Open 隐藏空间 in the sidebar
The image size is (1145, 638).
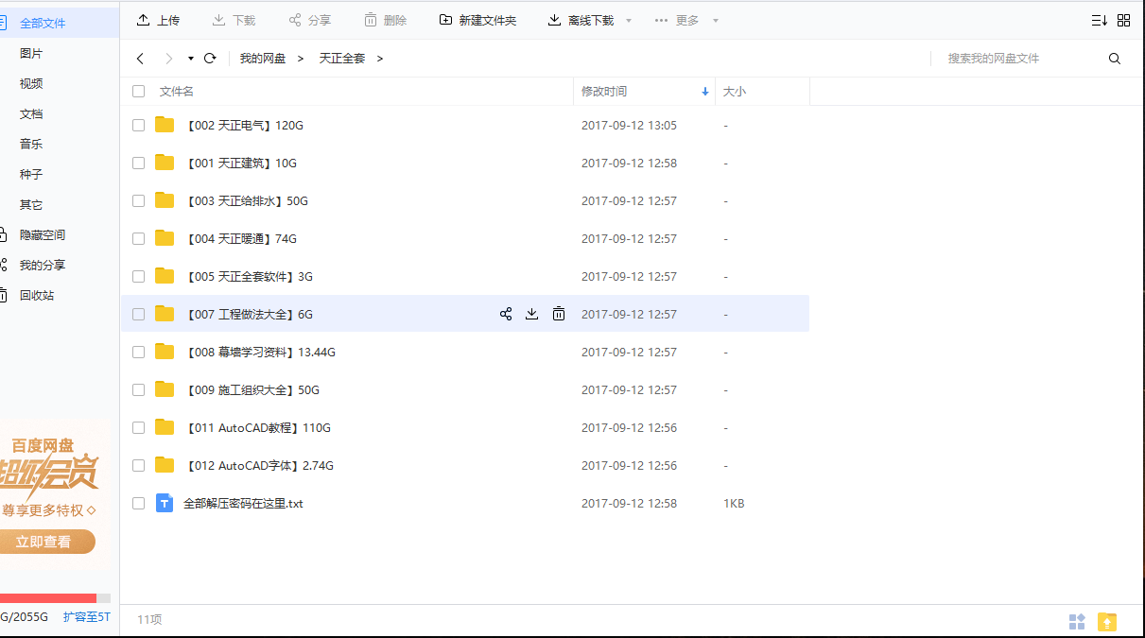[x=43, y=235]
